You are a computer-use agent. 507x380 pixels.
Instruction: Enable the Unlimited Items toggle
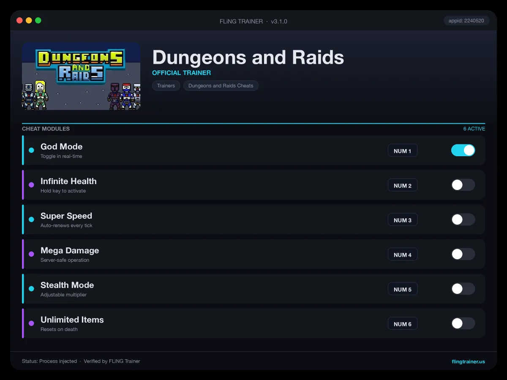click(463, 323)
